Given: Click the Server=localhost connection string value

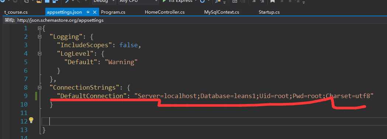Looking at the screenshot, I should click(x=254, y=96).
